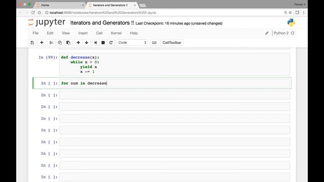Bookmark this page with star icon
Viewport: 324px width, 182px height.
coord(290,13)
